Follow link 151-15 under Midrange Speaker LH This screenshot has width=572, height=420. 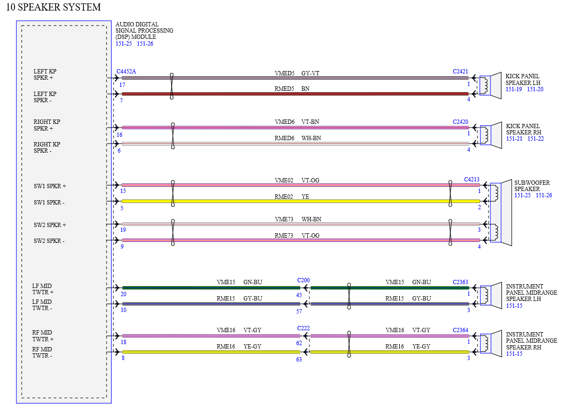514,305
